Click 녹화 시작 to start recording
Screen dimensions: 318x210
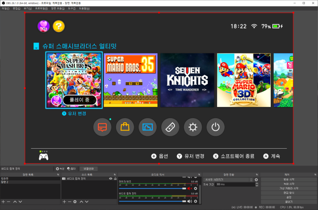(289, 184)
